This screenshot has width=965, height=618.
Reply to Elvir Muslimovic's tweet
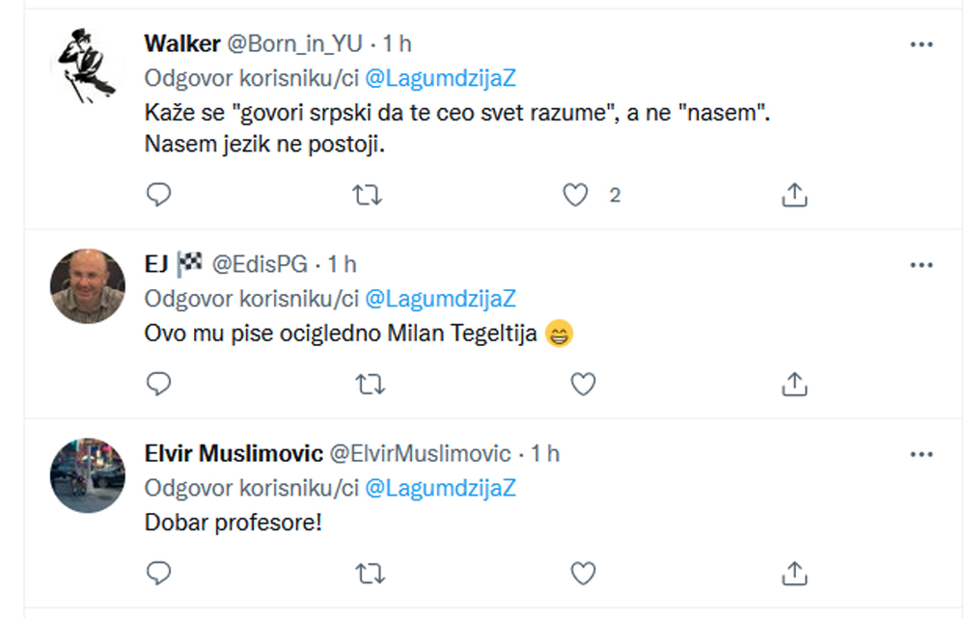158,575
